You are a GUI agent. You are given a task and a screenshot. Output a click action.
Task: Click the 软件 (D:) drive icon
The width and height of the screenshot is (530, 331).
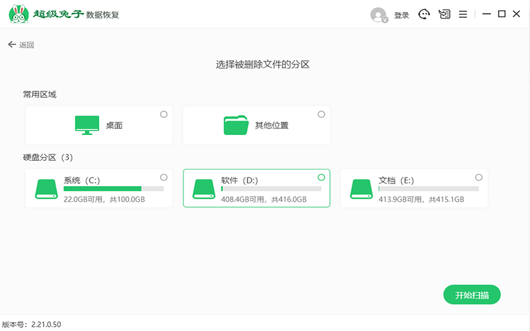pyautogui.click(x=204, y=189)
